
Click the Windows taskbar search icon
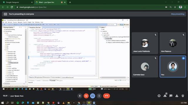pyautogui.click(x=7, y=103)
